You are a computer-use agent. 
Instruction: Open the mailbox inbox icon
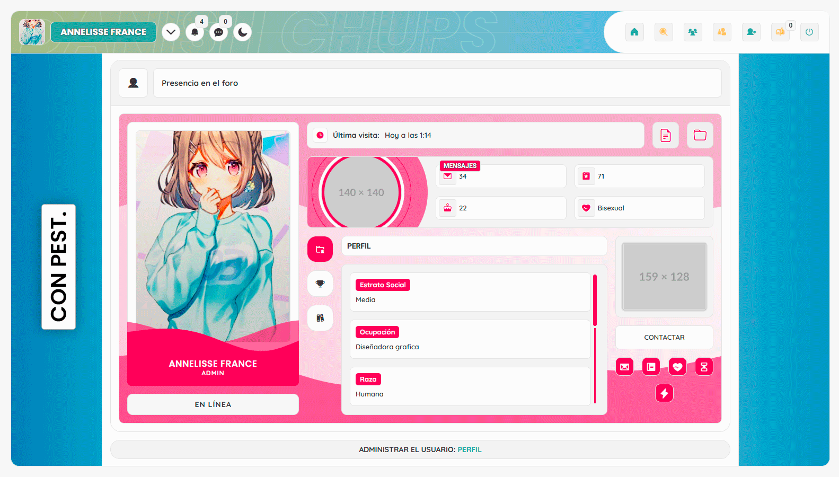coord(780,32)
